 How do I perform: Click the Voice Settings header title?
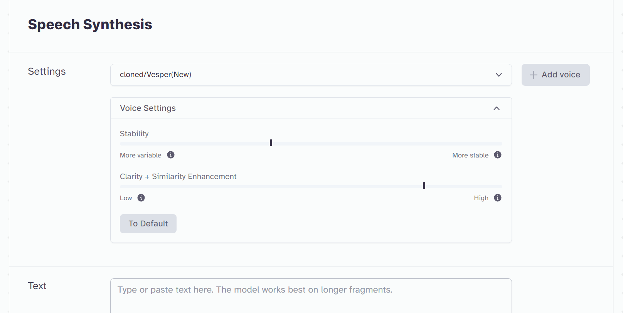point(148,108)
